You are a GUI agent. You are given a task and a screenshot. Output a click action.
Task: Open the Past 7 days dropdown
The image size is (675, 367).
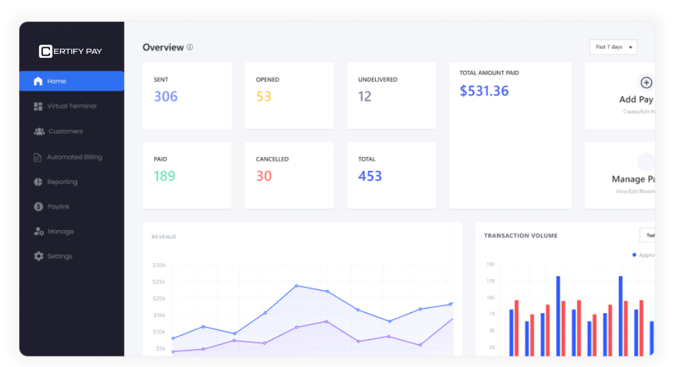tap(613, 47)
